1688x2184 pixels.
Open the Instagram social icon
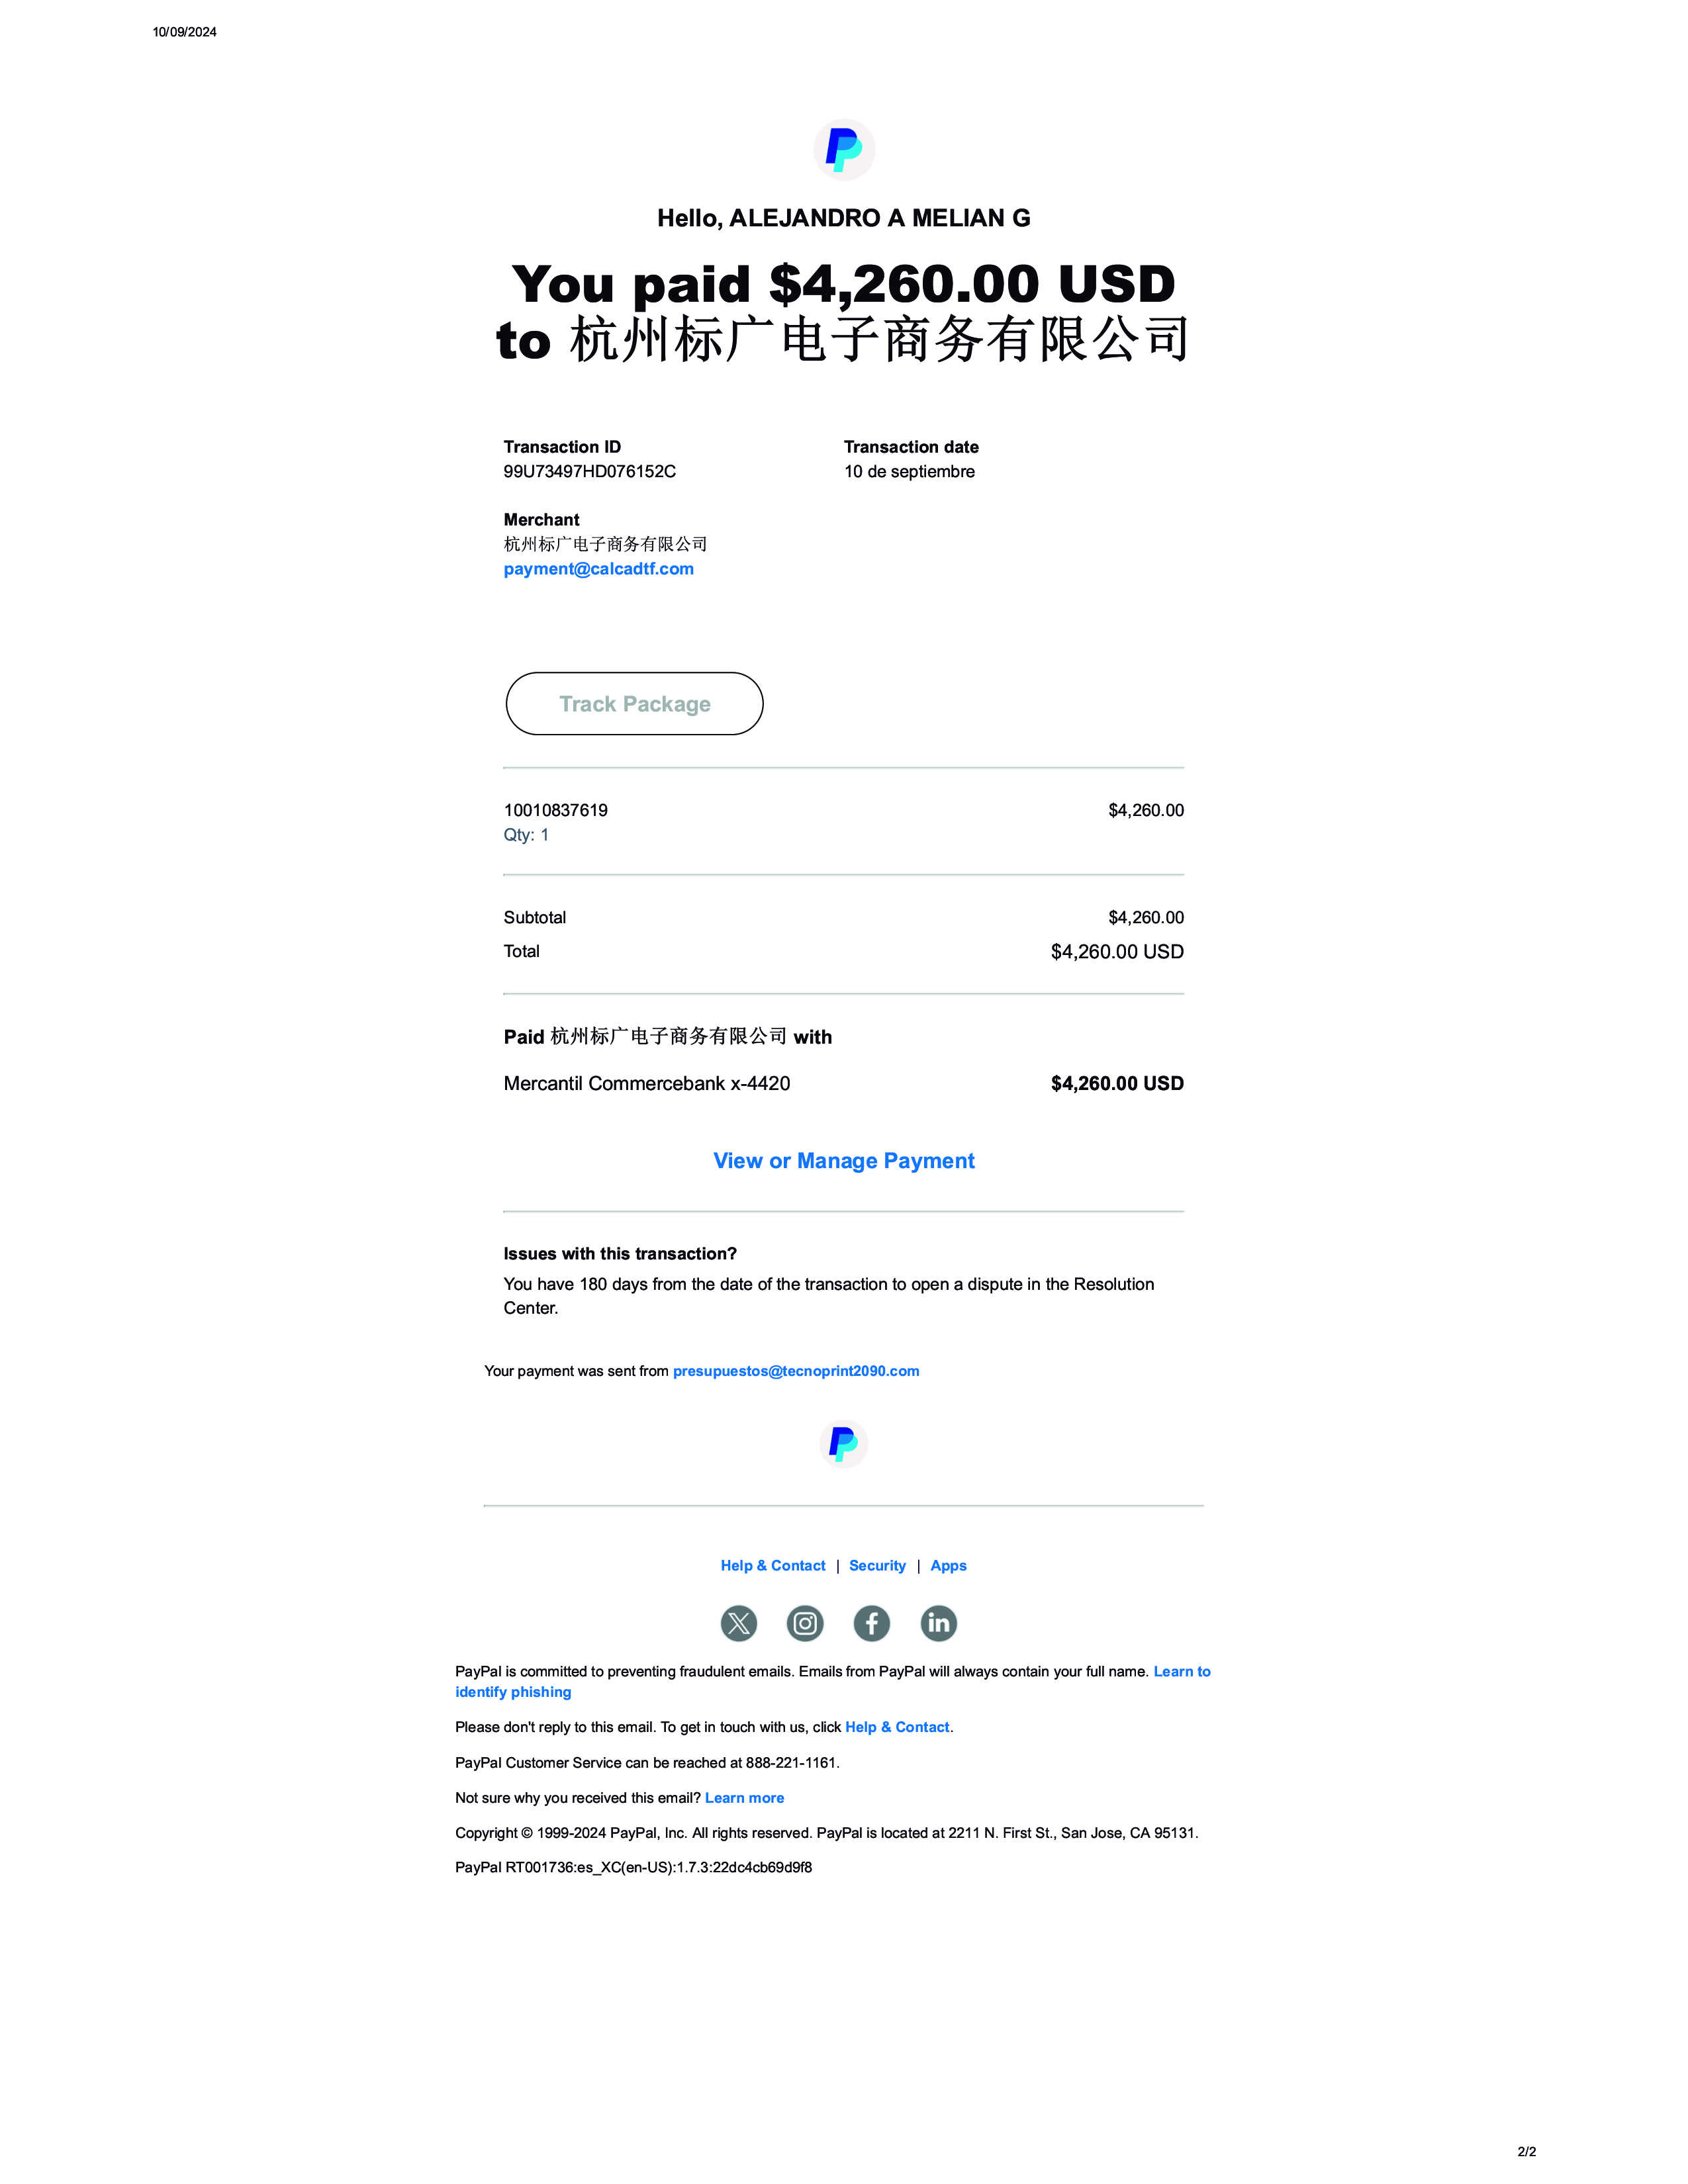(805, 1623)
